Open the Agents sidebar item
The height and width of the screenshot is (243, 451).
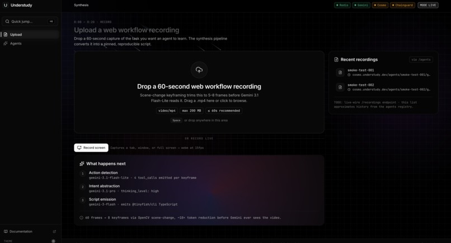coord(30,43)
